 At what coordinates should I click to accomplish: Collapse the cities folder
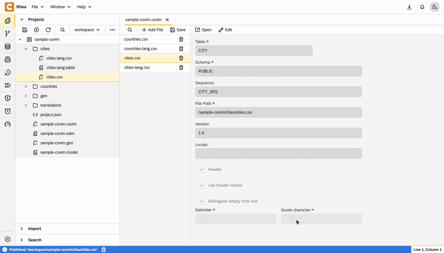[26, 49]
